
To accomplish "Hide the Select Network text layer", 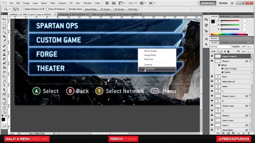I will (212, 81).
